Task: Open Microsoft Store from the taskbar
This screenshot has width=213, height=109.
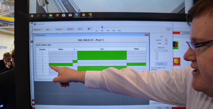Action: [x=64, y=15]
